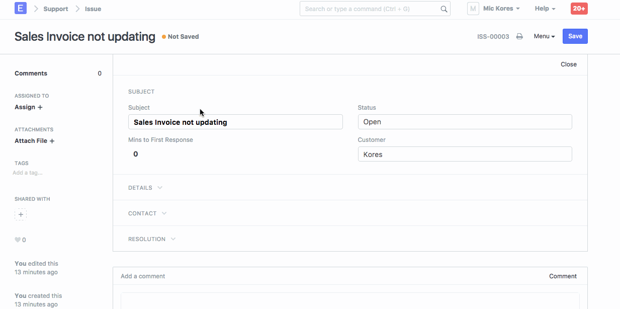Viewport: 620px width, 309px height.
Task: Go to Issue breadcrumb
Action: pyautogui.click(x=93, y=9)
